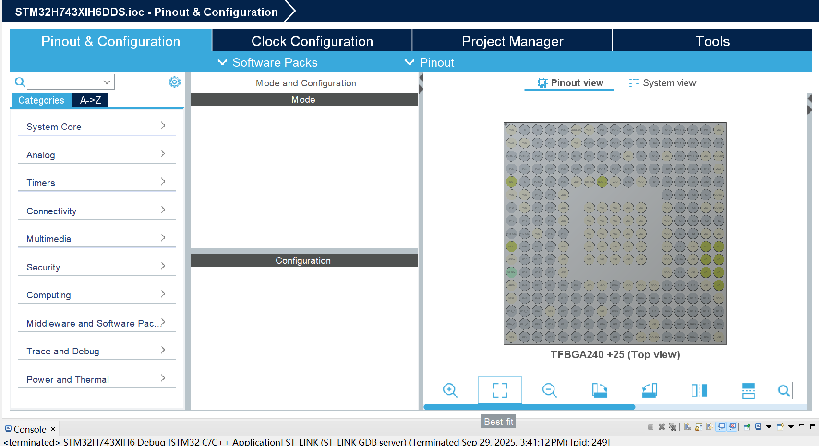Pin the Console view
This screenshot has height=446, width=819.
coord(747,427)
